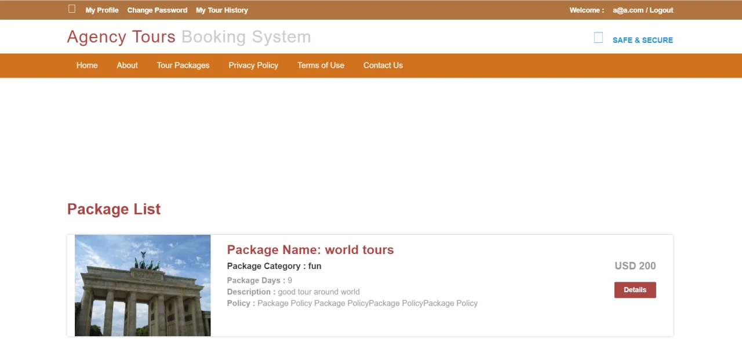Image resolution: width=742 pixels, height=339 pixels.
Task: Click the Welcome : label
Action: click(587, 10)
